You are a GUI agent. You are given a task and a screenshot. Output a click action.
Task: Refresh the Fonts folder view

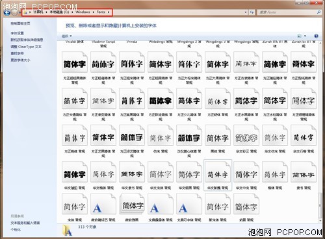[x=252, y=12]
